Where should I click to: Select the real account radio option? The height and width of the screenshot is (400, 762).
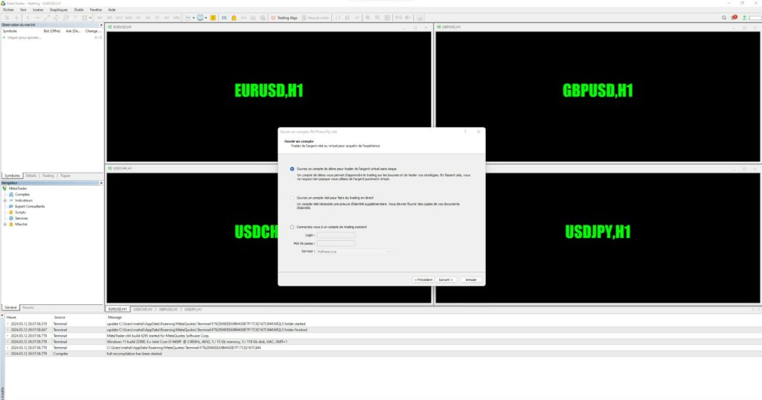(x=292, y=197)
